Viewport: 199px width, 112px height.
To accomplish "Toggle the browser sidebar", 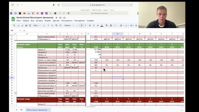I will 13,5.
